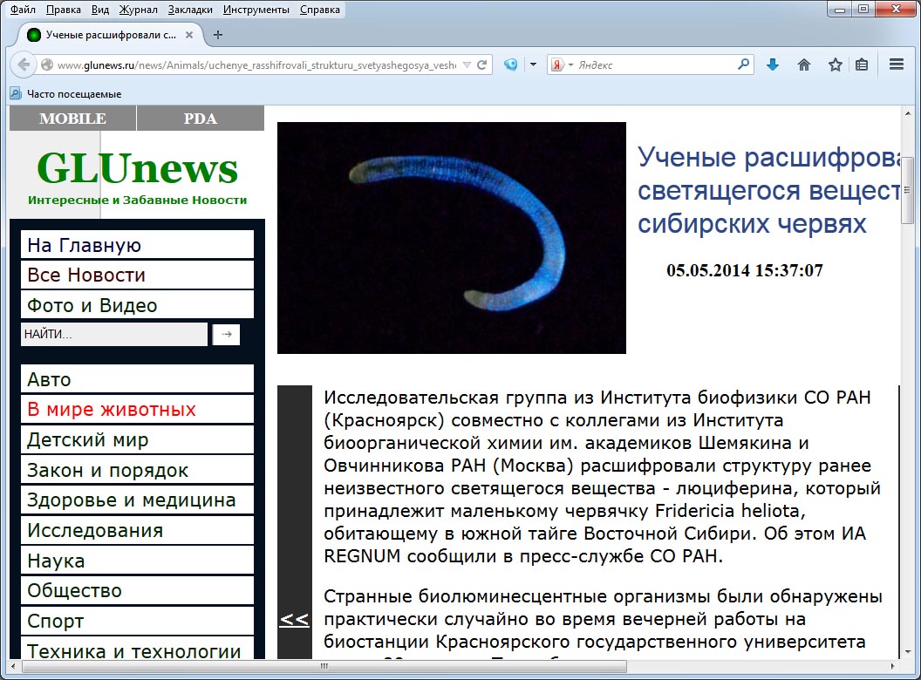Image resolution: width=921 pixels, height=680 pixels.
Task: Go to the browser home page icon
Action: click(804, 65)
